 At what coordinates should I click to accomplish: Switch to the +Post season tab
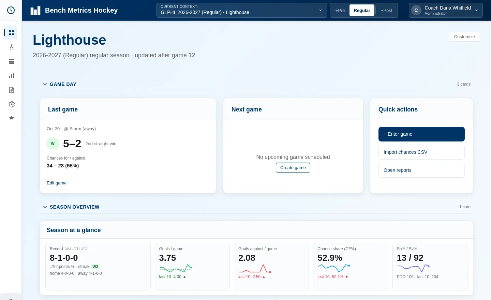[x=386, y=11]
